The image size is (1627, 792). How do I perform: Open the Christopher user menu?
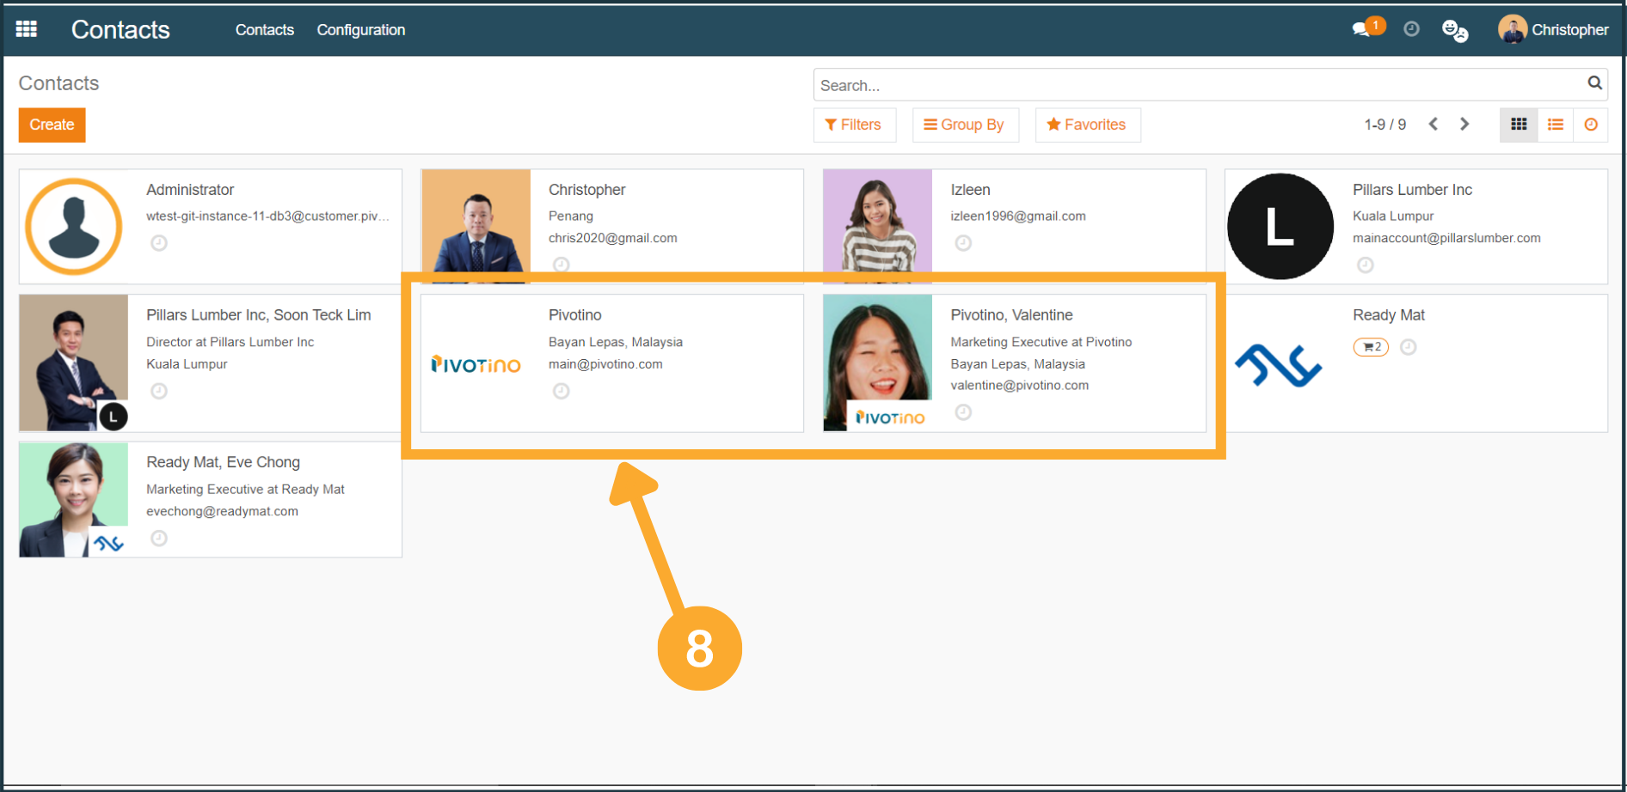coord(1553,30)
